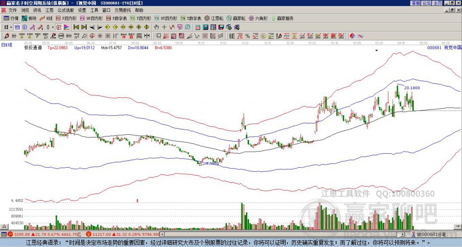Open 赢家服务 with the dollar icon
462x247 pixels.
point(282,18)
